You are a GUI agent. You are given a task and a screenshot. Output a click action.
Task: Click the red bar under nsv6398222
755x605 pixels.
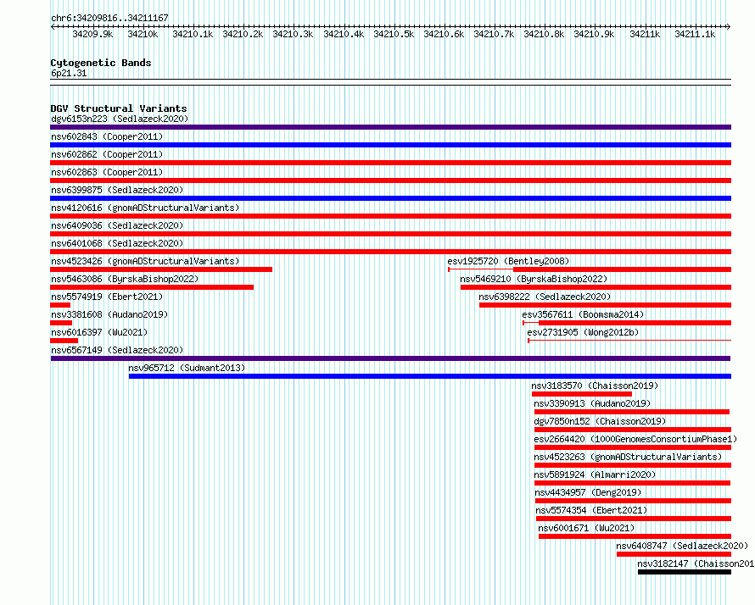point(605,305)
